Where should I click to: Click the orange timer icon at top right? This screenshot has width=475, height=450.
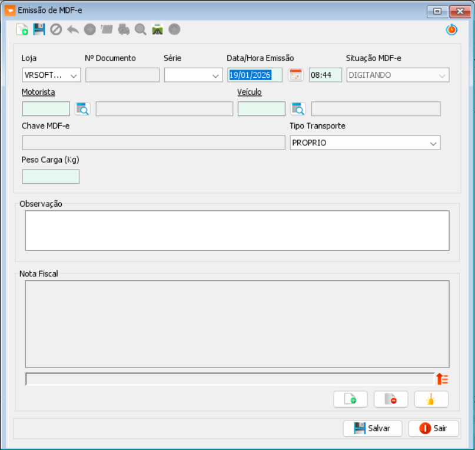click(x=451, y=29)
